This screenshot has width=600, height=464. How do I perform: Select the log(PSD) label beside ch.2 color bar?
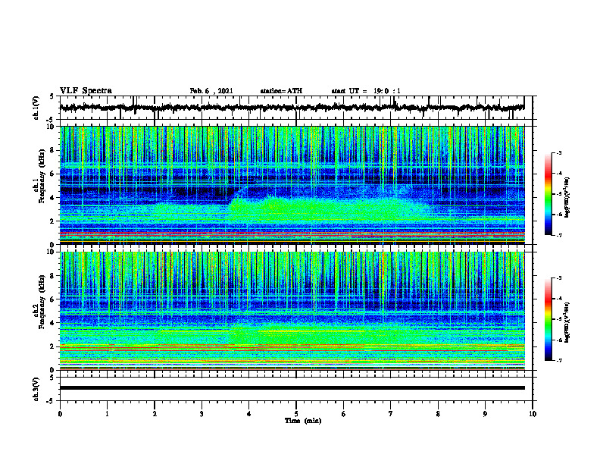(x=567, y=322)
